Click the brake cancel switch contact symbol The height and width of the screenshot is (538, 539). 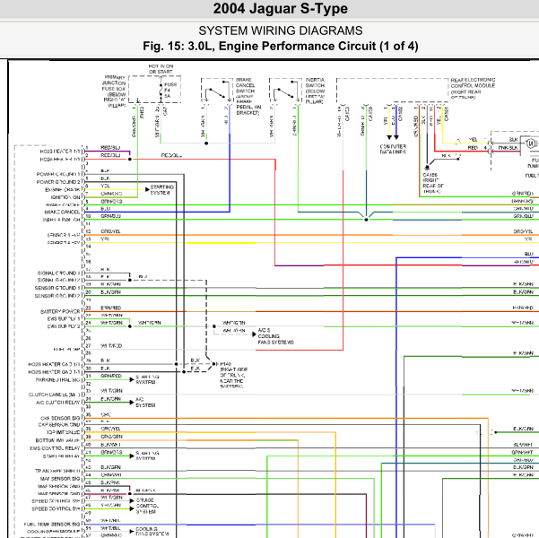[216, 91]
